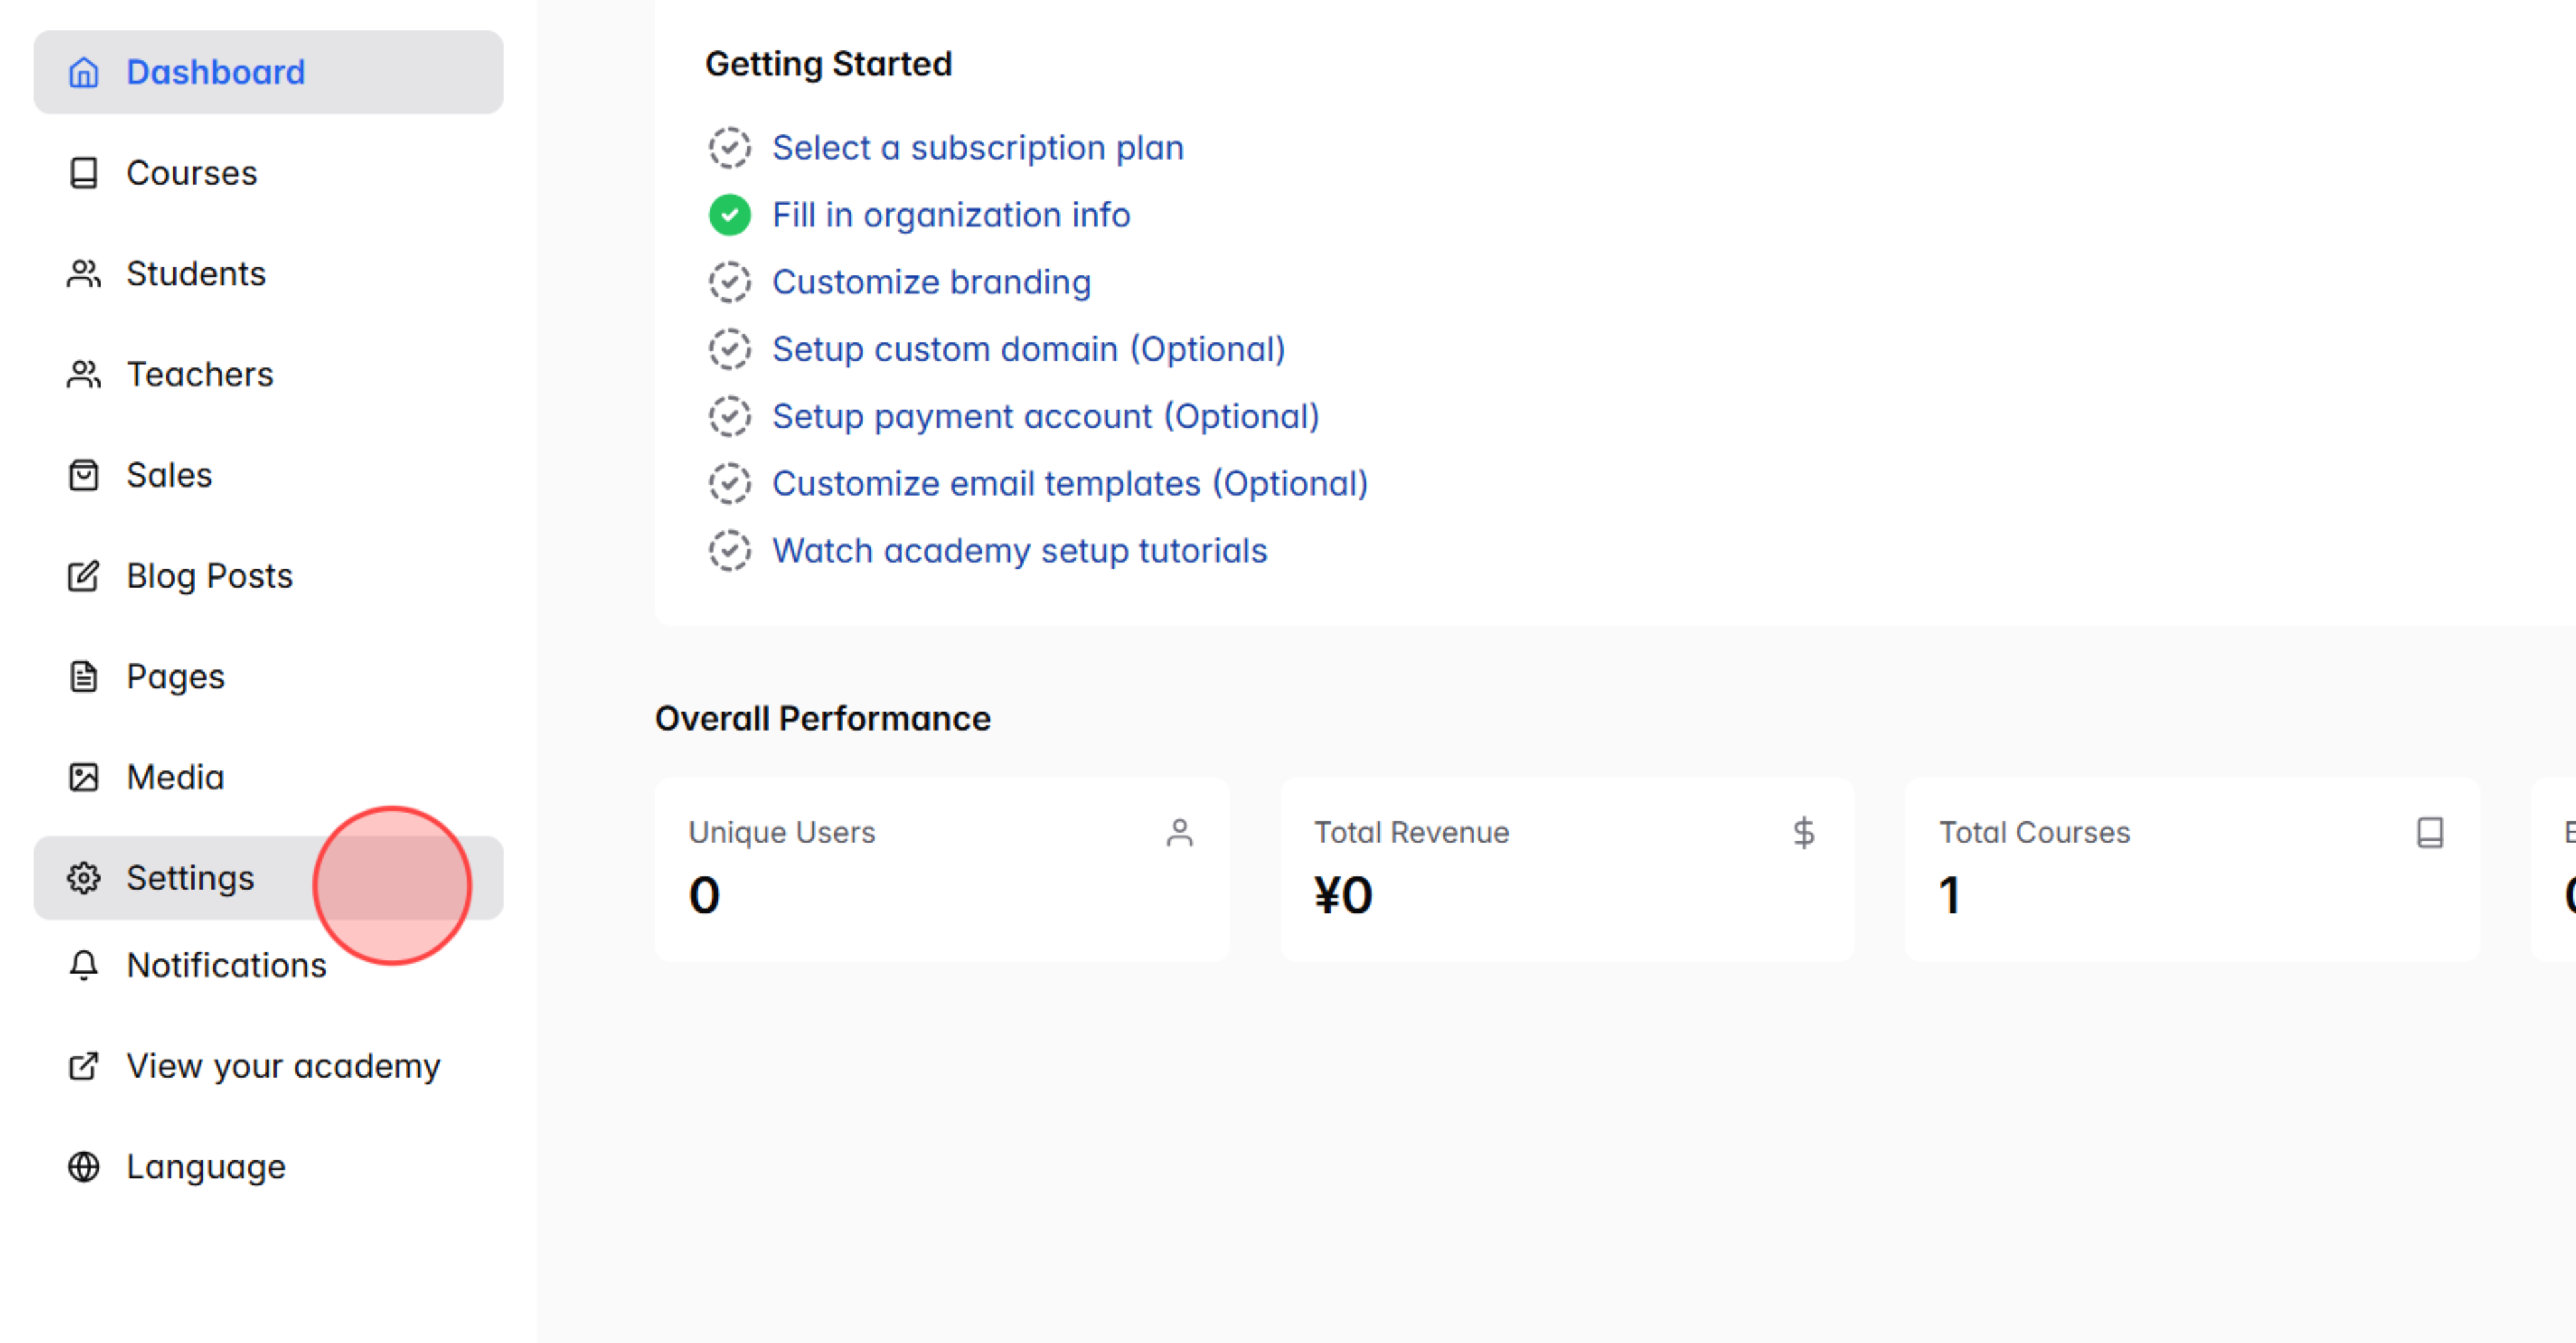
Task: Check off 'Watch academy setup tutorials'
Action: 730,550
